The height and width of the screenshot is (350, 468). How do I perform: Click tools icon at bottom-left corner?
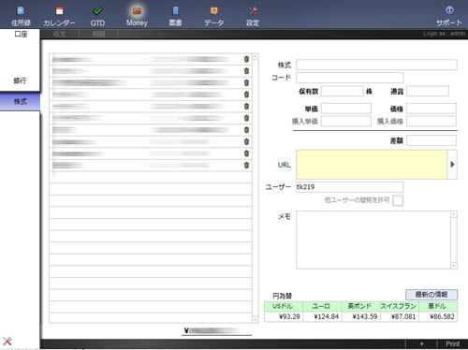coord(7,341)
